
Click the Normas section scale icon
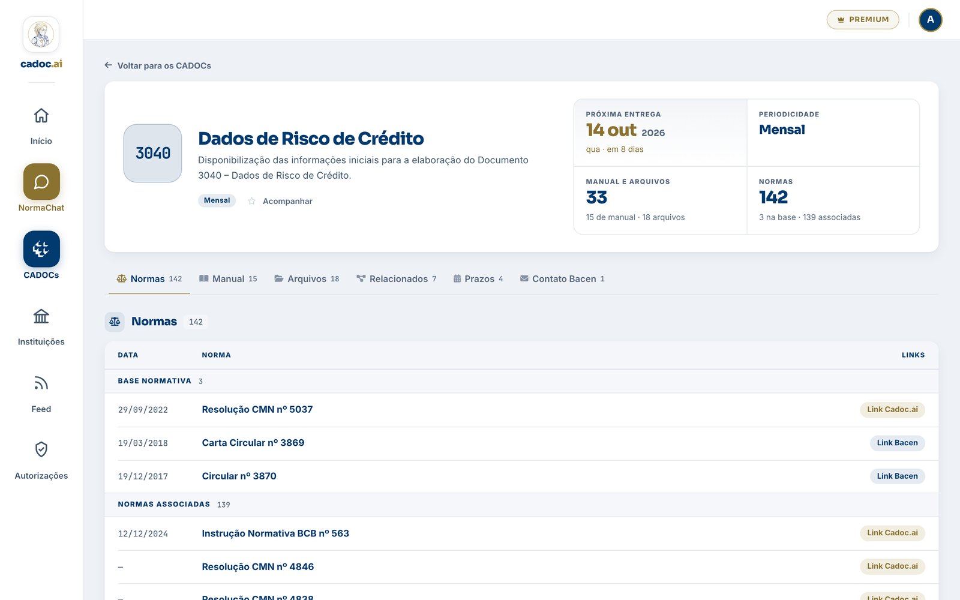(x=115, y=322)
